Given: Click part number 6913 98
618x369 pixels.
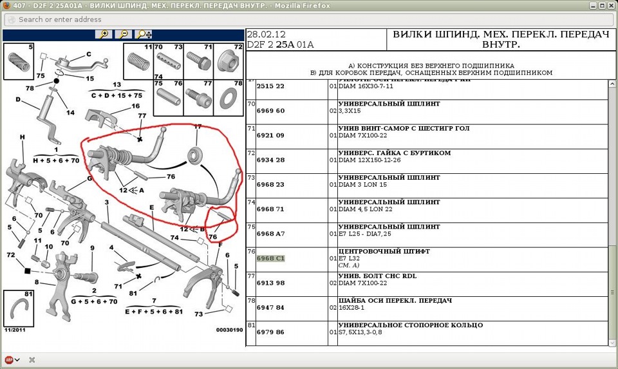Looking at the screenshot, I should tap(270, 283).
